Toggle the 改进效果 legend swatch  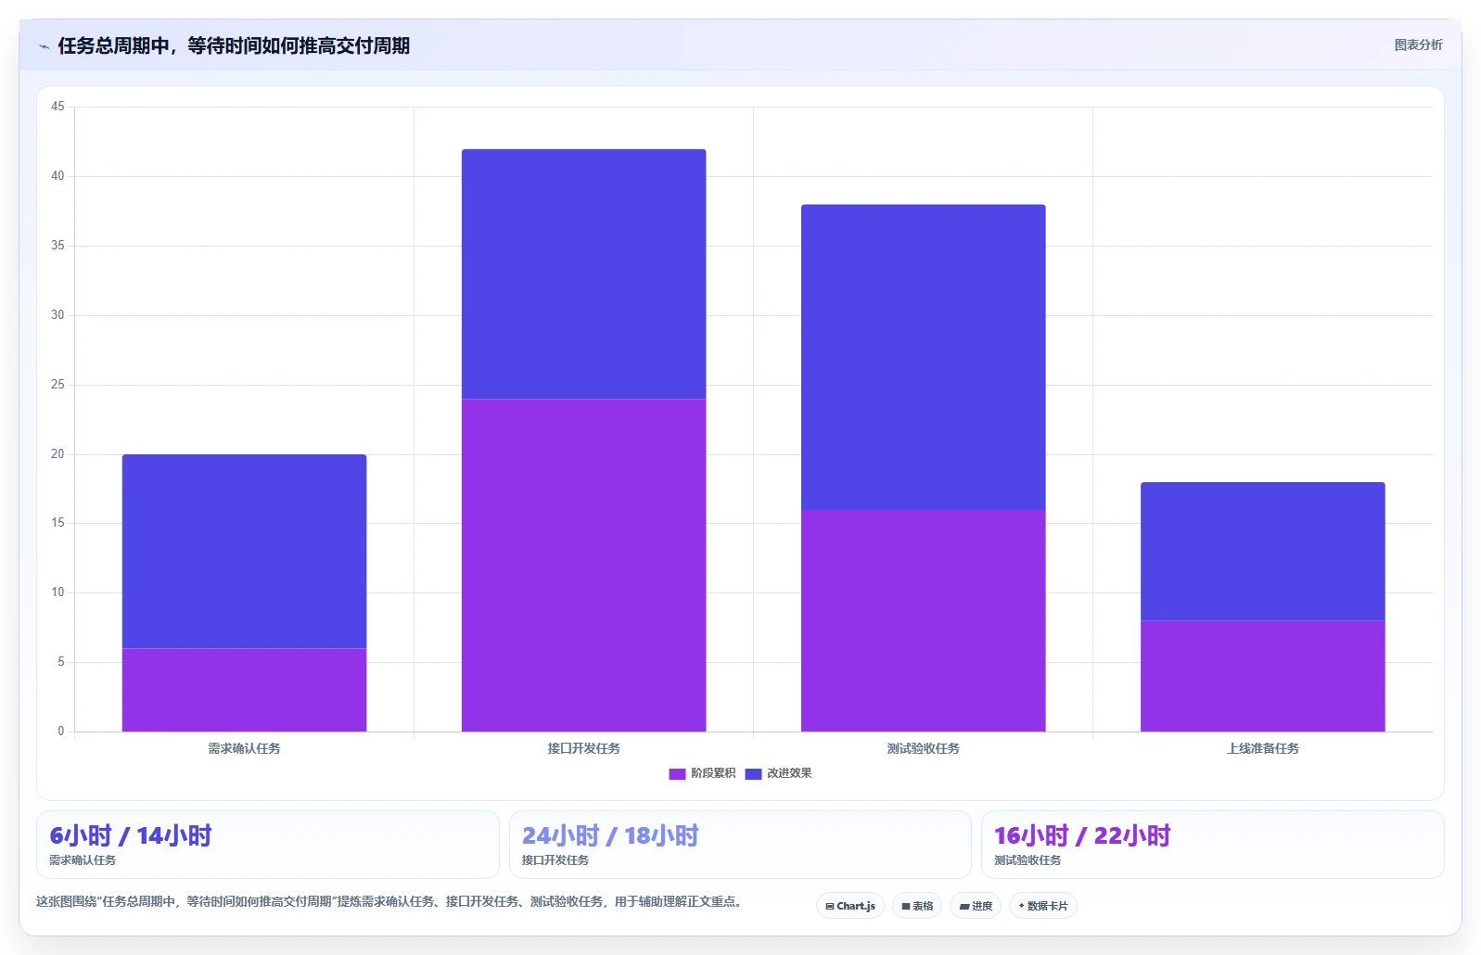[x=753, y=773]
